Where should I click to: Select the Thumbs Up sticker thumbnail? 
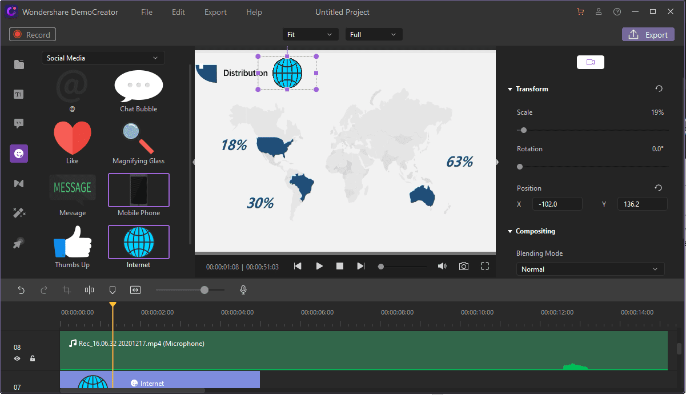(x=72, y=242)
